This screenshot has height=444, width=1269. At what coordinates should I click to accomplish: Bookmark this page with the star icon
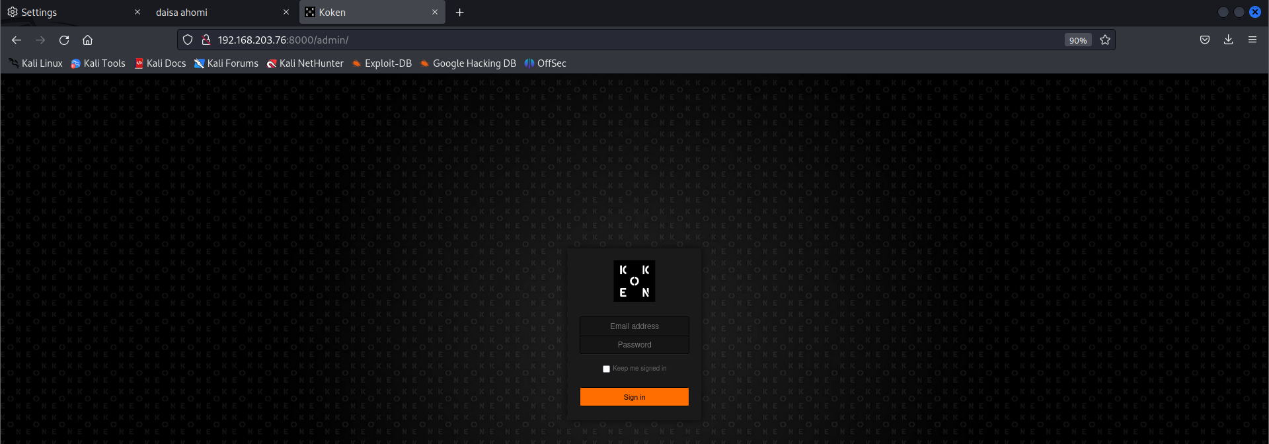click(1105, 40)
